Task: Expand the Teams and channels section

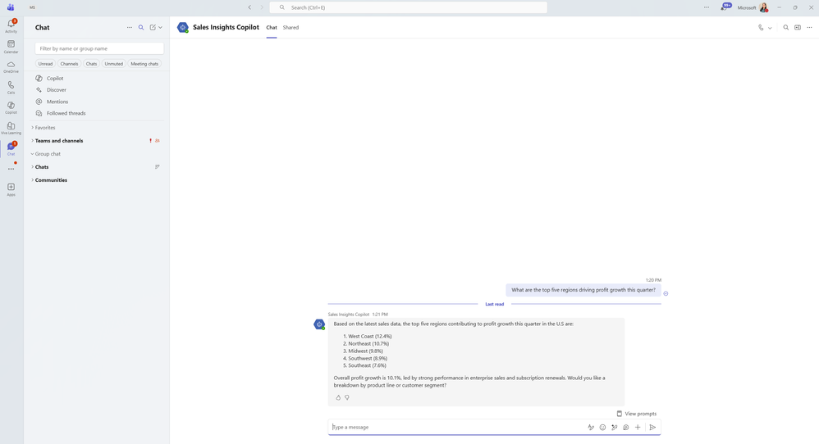Action: pyautogui.click(x=57, y=141)
